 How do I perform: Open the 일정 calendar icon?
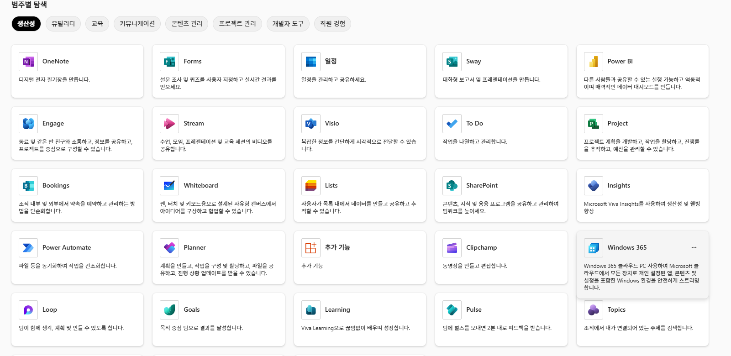pyautogui.click(x=311, y=61)
